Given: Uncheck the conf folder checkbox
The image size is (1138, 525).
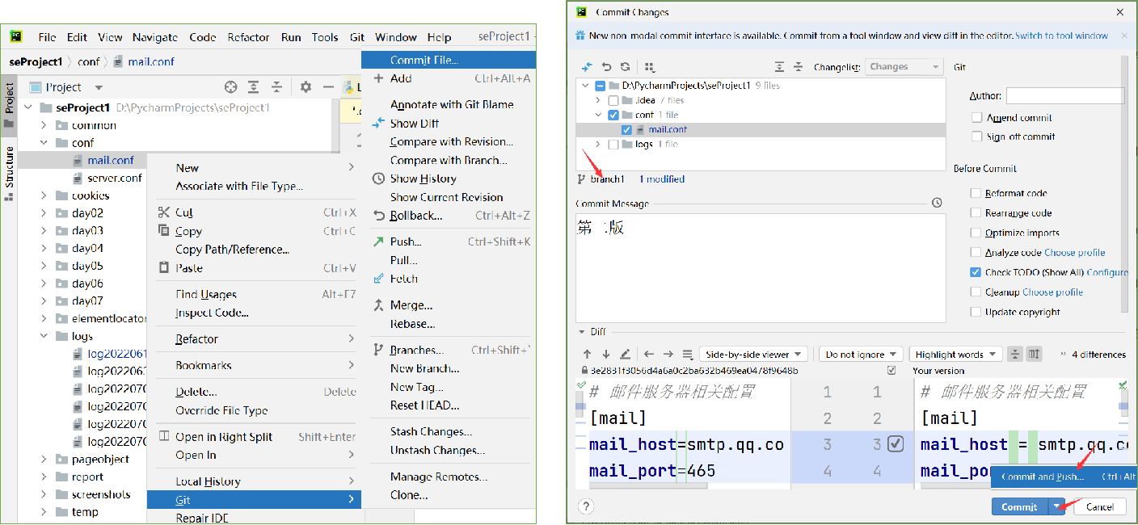Looking at the screenshot, I should coord(613,115).
